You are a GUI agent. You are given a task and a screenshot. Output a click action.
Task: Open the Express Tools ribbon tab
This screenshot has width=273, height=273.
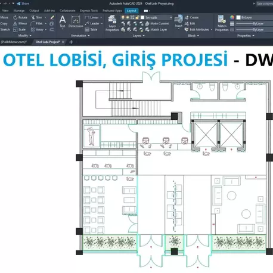[x=89, y=11]
